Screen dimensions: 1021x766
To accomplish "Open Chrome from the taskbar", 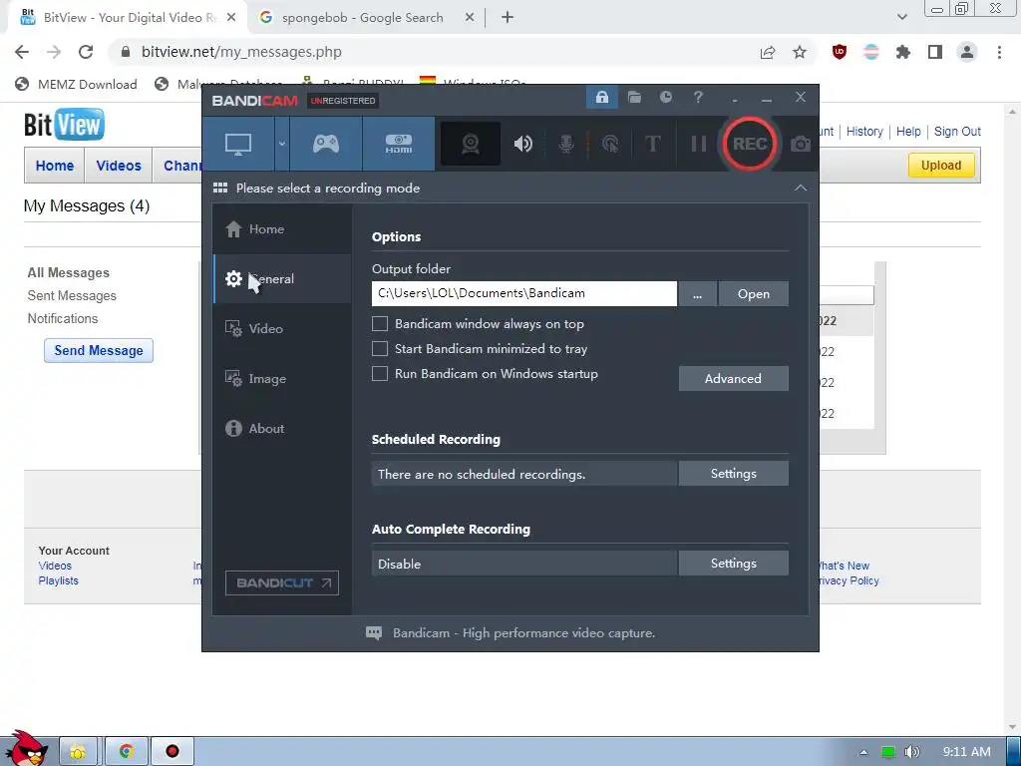I will tap(126, 752).
